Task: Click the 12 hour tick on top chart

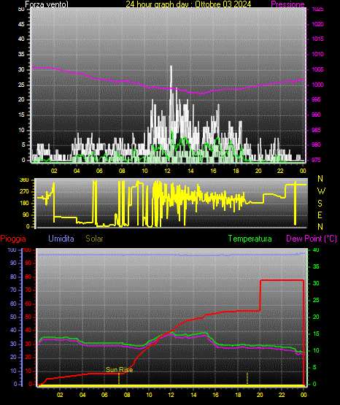Action: coord(167,171)
